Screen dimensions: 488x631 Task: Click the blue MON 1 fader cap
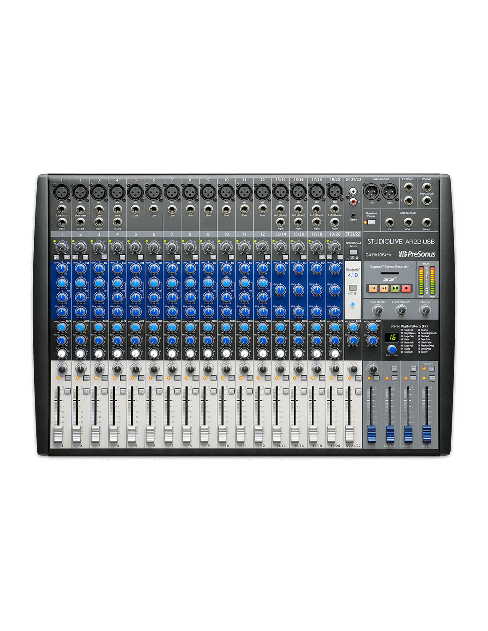390,433
